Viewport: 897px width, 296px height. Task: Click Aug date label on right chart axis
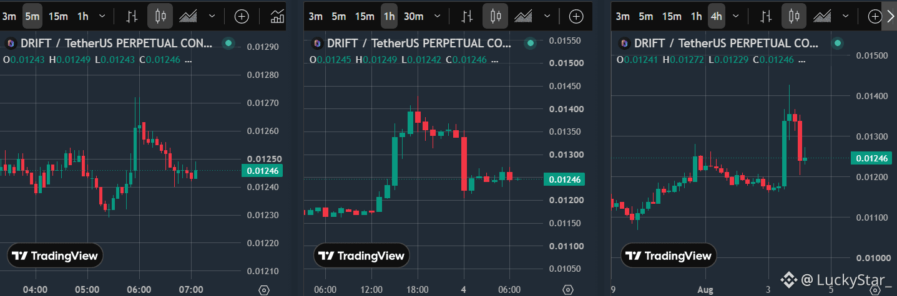[705, 290]
